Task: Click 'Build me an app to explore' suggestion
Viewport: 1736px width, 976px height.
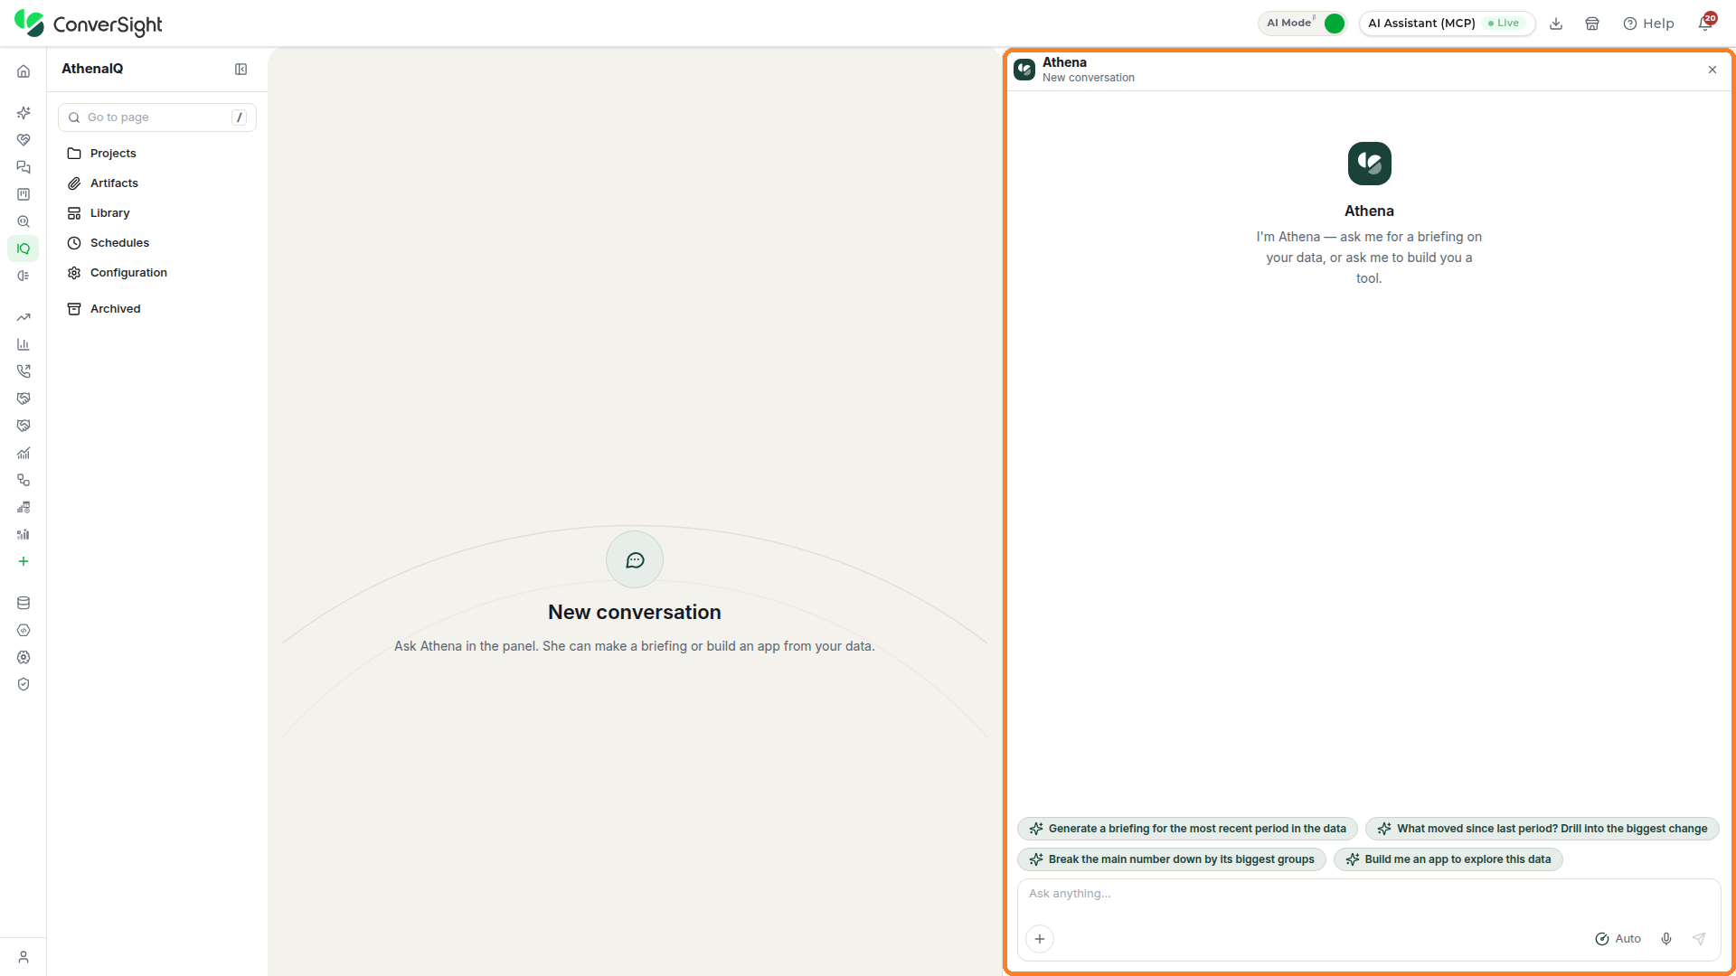Action: (1448, 859)
